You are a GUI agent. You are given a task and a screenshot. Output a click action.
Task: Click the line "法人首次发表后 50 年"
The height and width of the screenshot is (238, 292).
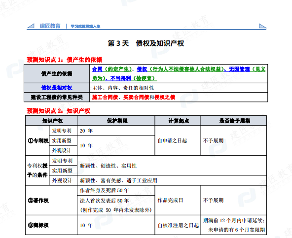pos(104,201)
